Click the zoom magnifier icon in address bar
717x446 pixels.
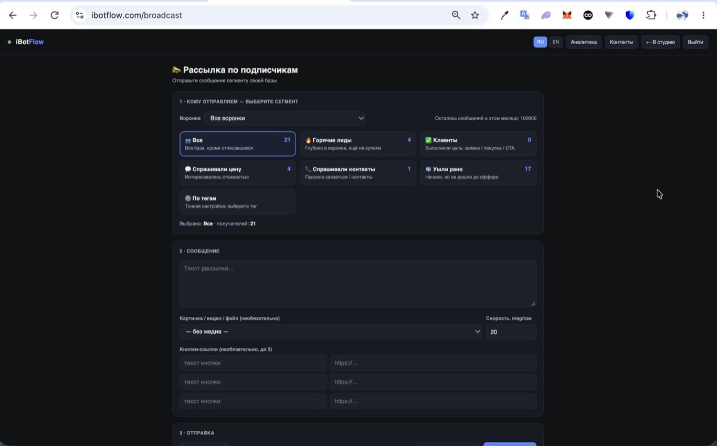pos(456,15)
